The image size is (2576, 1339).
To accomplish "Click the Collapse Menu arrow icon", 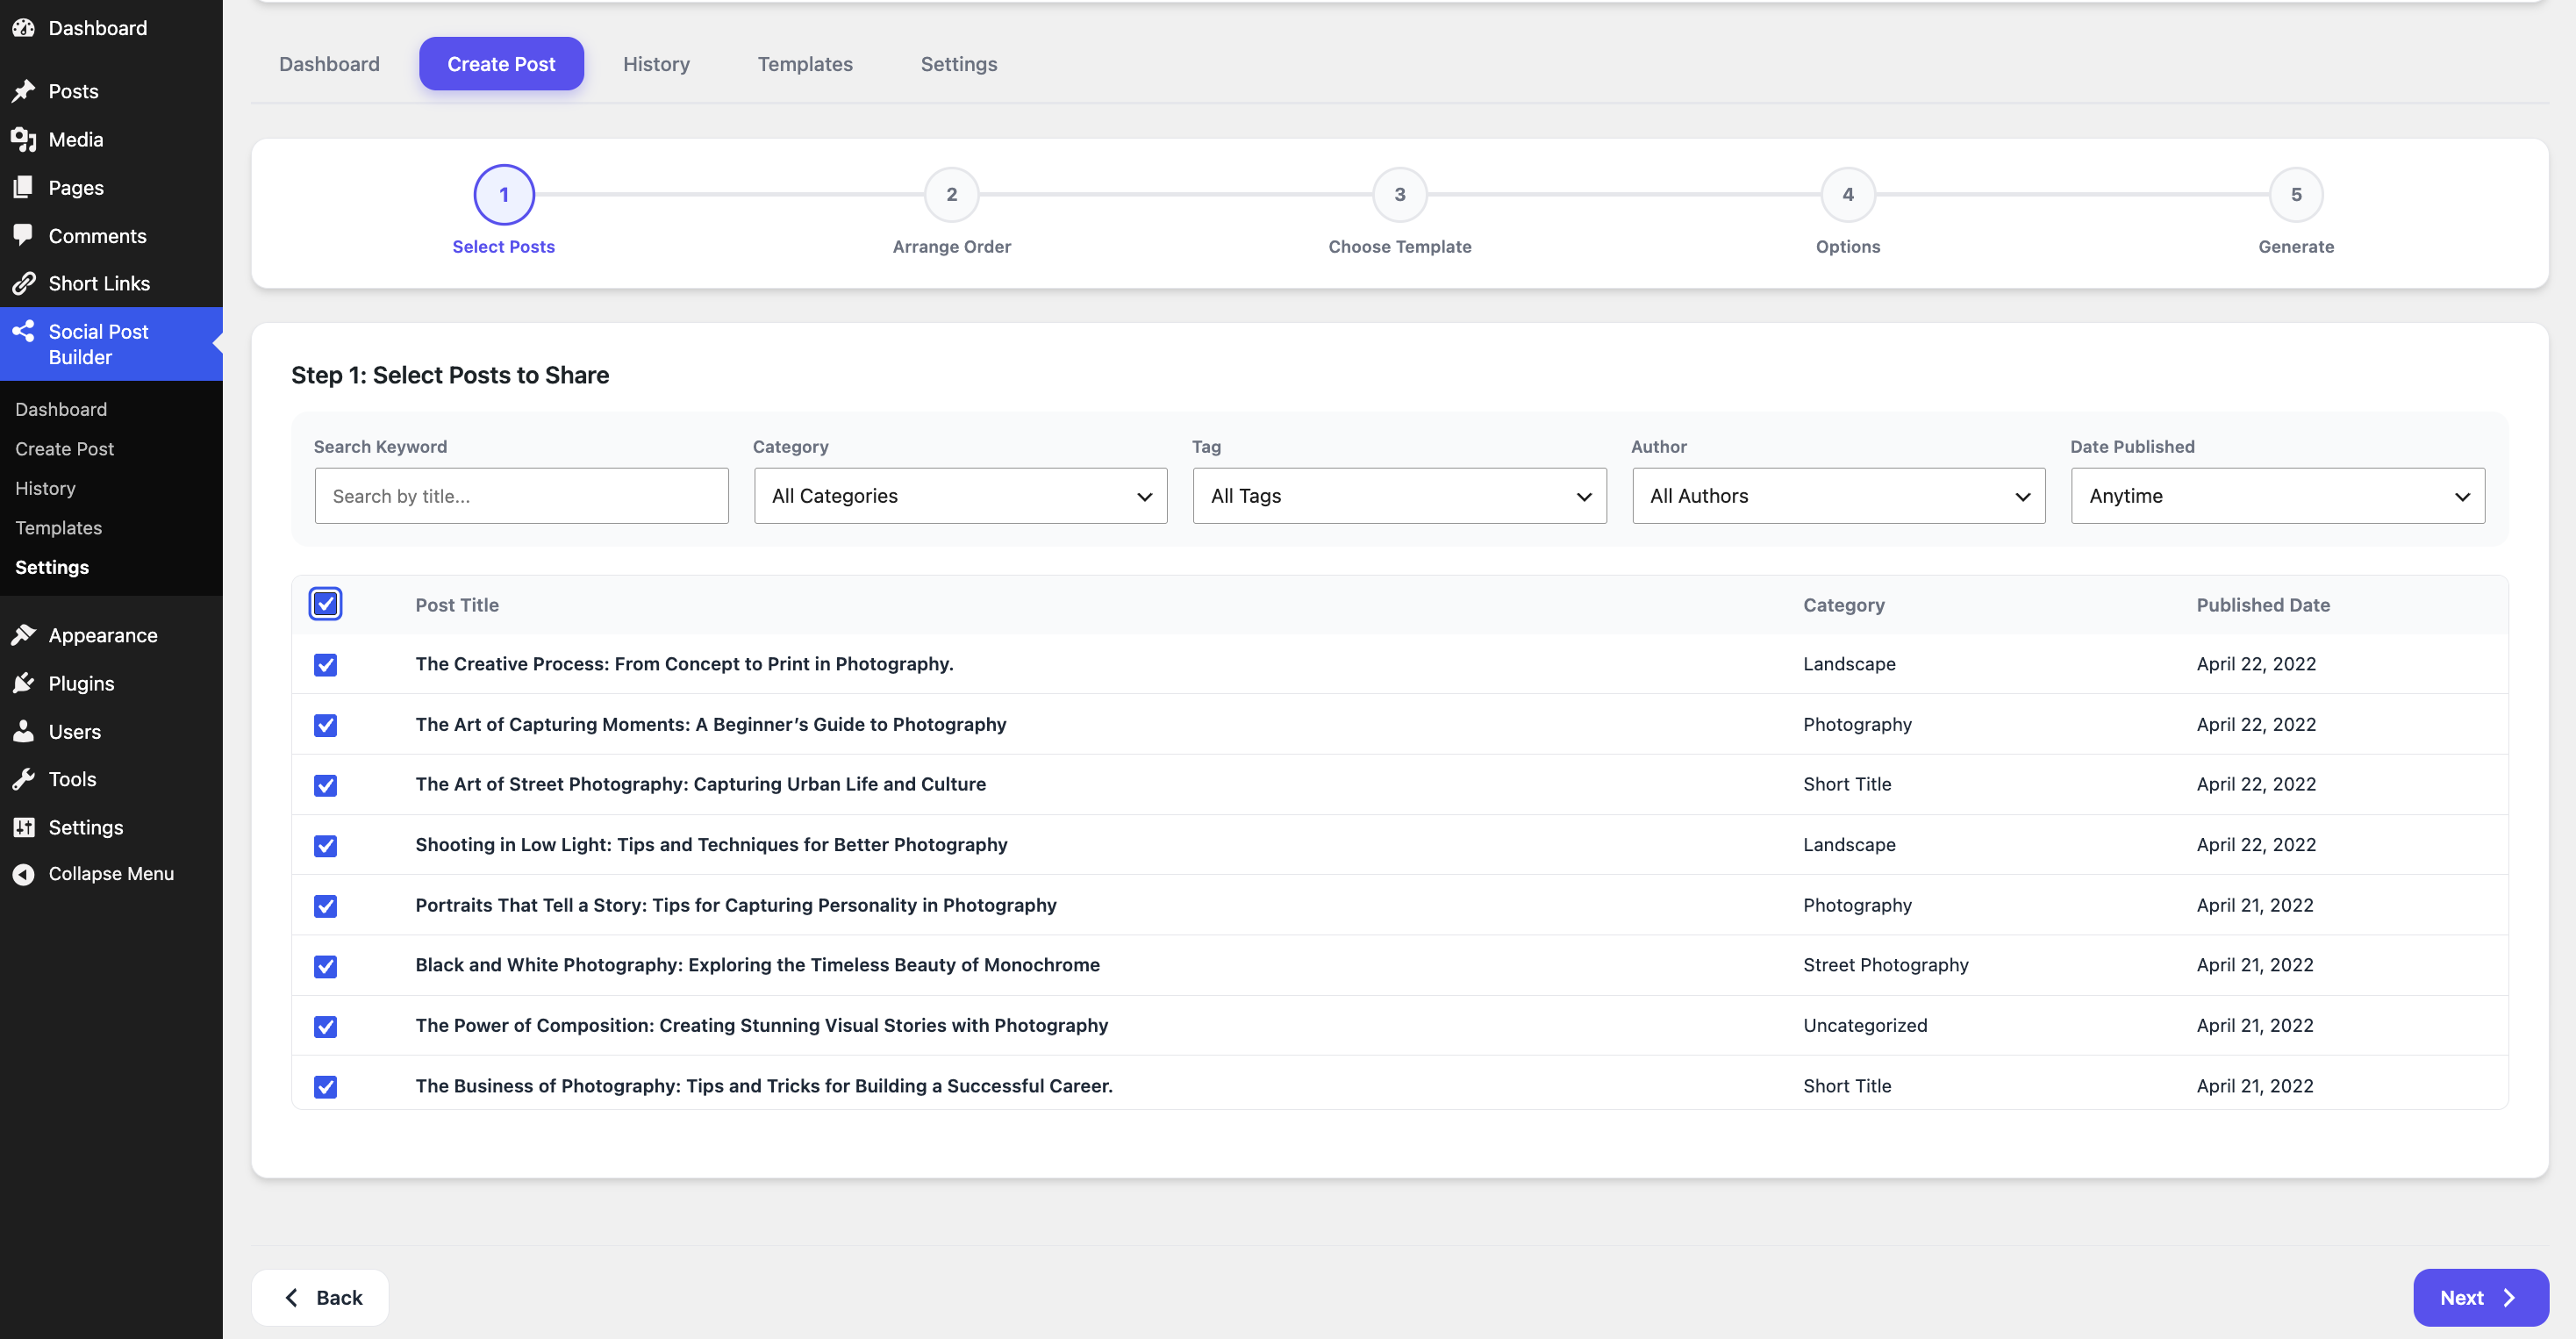I will click(x=24, y=874).
